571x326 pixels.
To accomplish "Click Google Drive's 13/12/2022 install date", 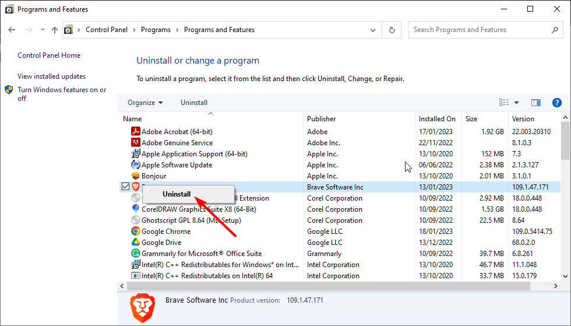I will [x=436, y=243].
